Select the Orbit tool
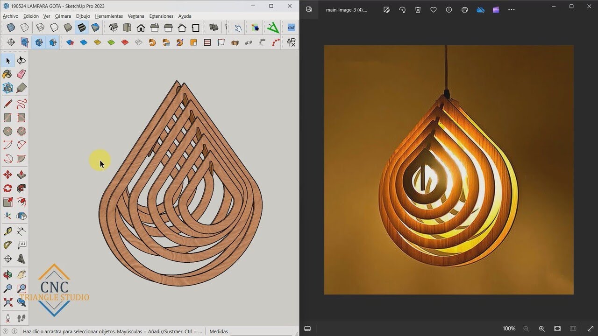598x336 pixels. pos(8,275)
